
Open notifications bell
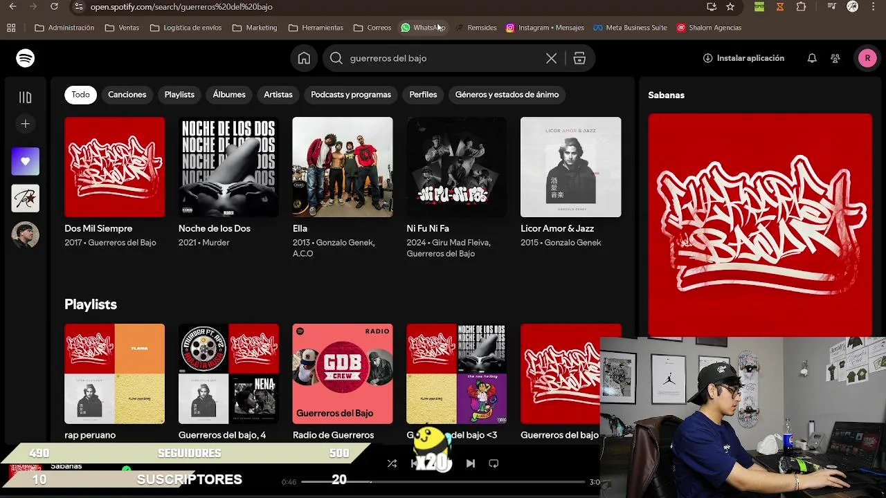pyautogui.click(x=812, y=58)
